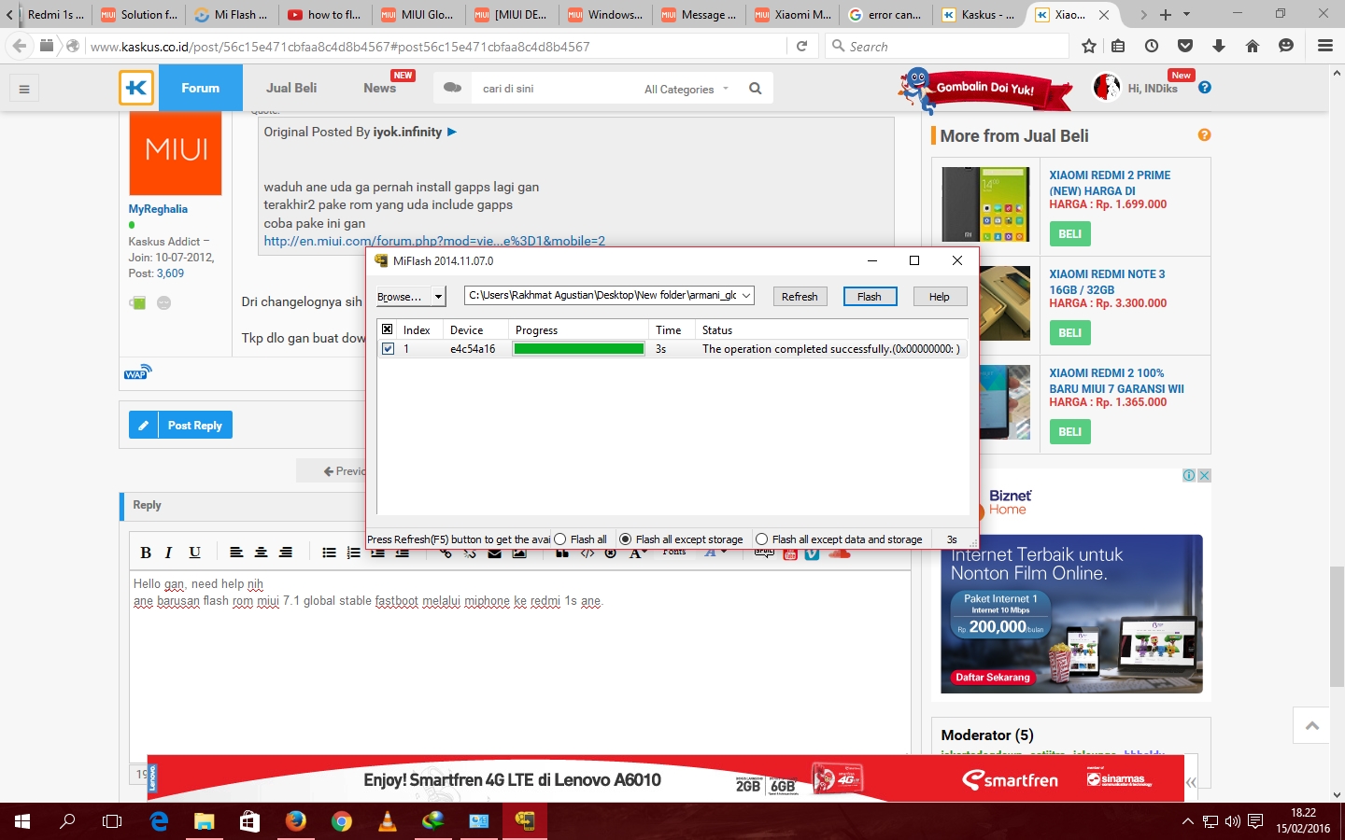Open File Explorer from the taskbar
This screenshot has width=1345, height=840.
(x=205, y=821)
